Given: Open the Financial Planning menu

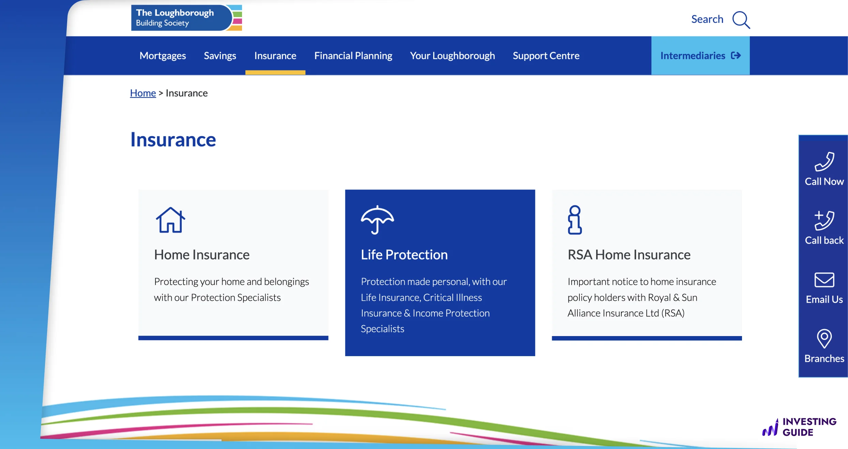Looking at the screenshot, I should pyautogui.click(x=353, y=55).
